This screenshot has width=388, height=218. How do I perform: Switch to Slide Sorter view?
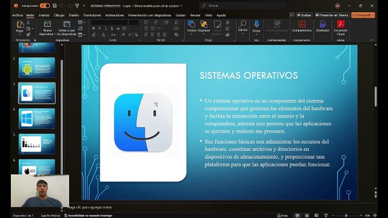tap(307, 216)
